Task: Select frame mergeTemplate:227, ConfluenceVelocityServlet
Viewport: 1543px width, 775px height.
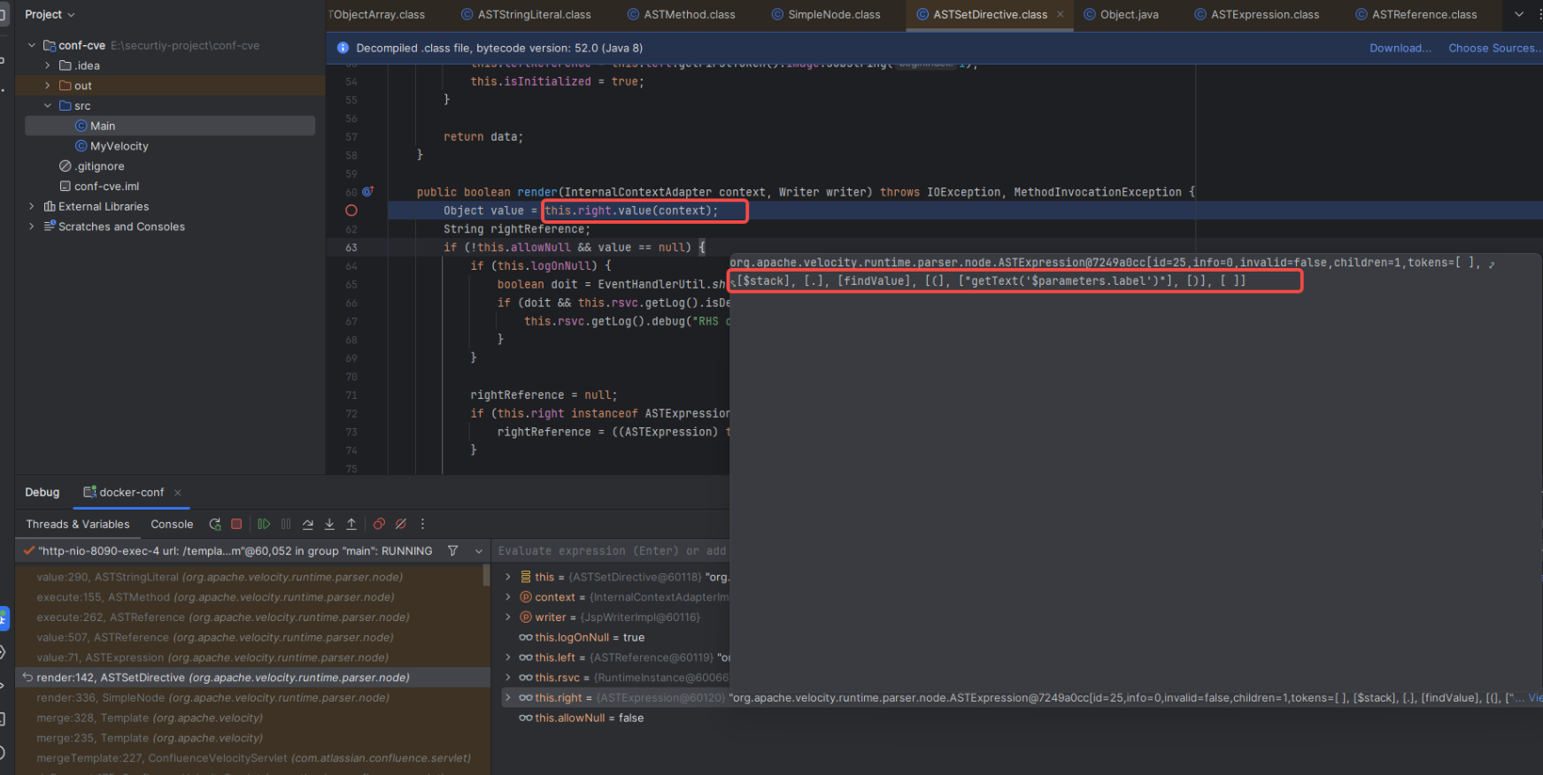Action: 252,758
